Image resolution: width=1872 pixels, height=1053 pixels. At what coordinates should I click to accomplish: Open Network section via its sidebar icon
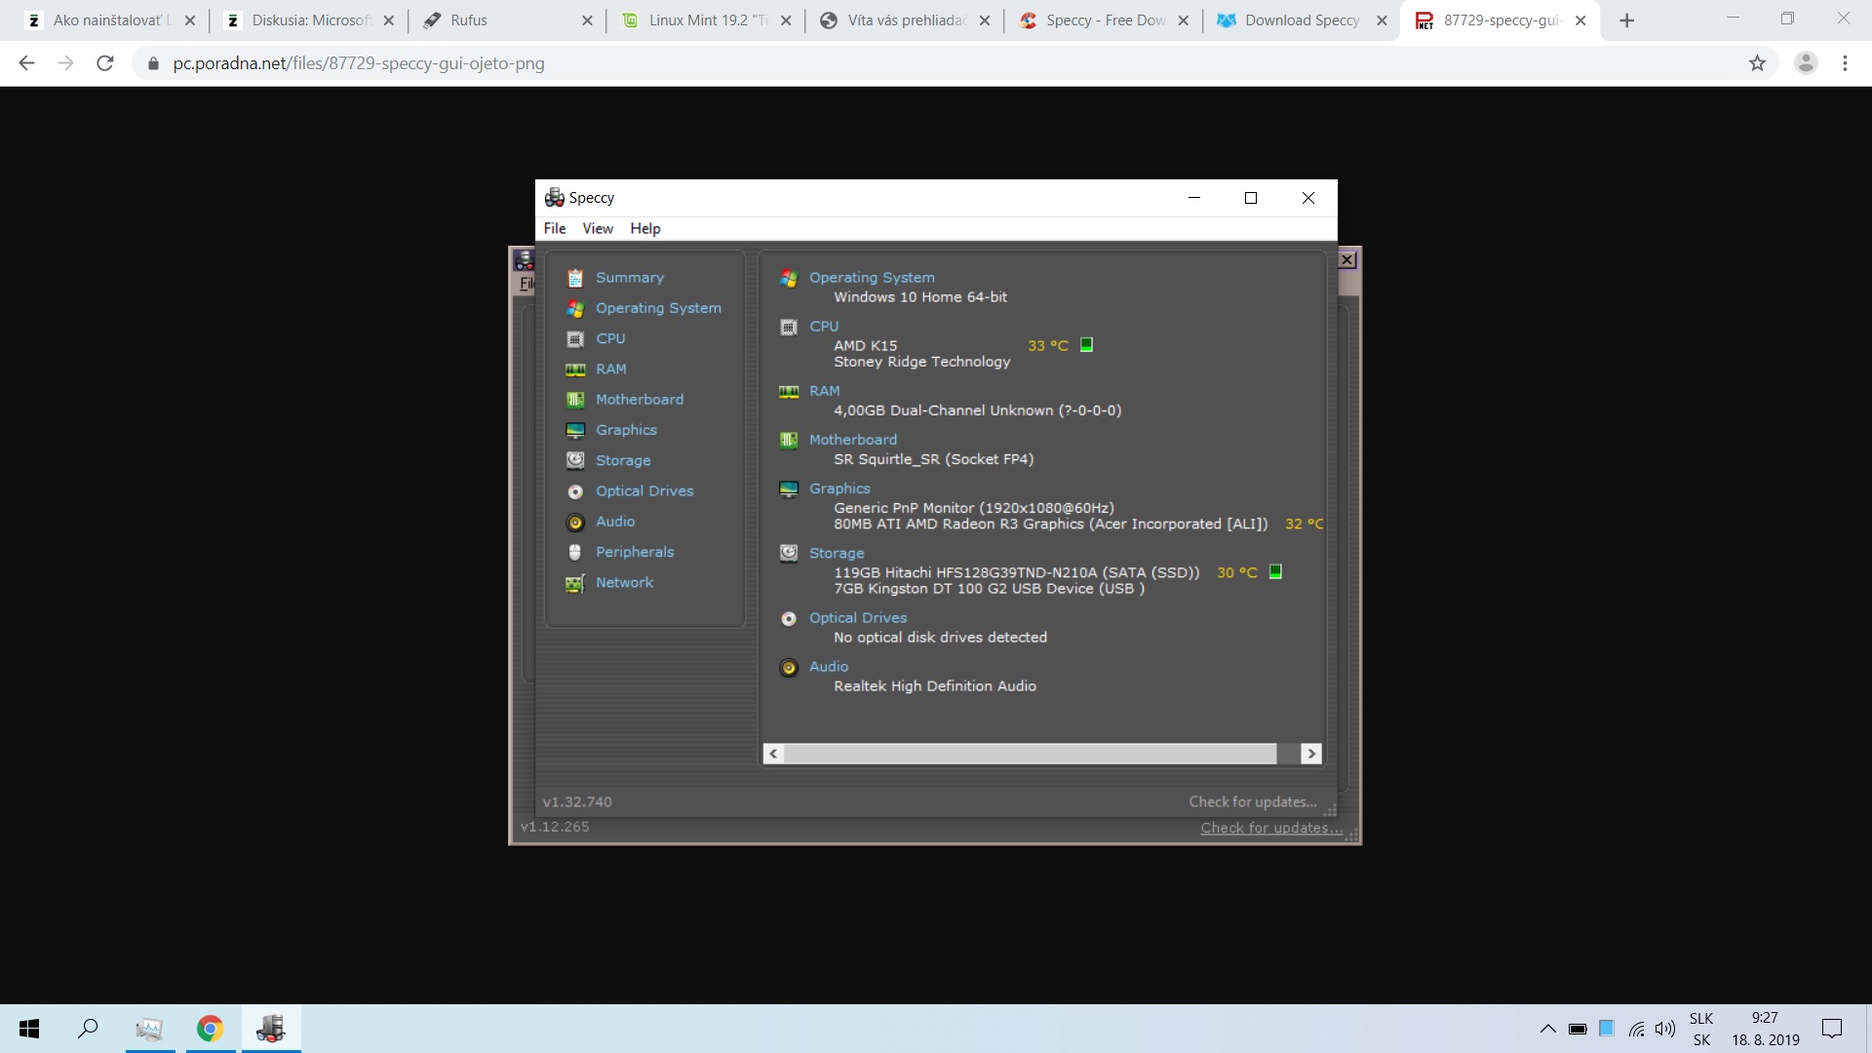575,583
